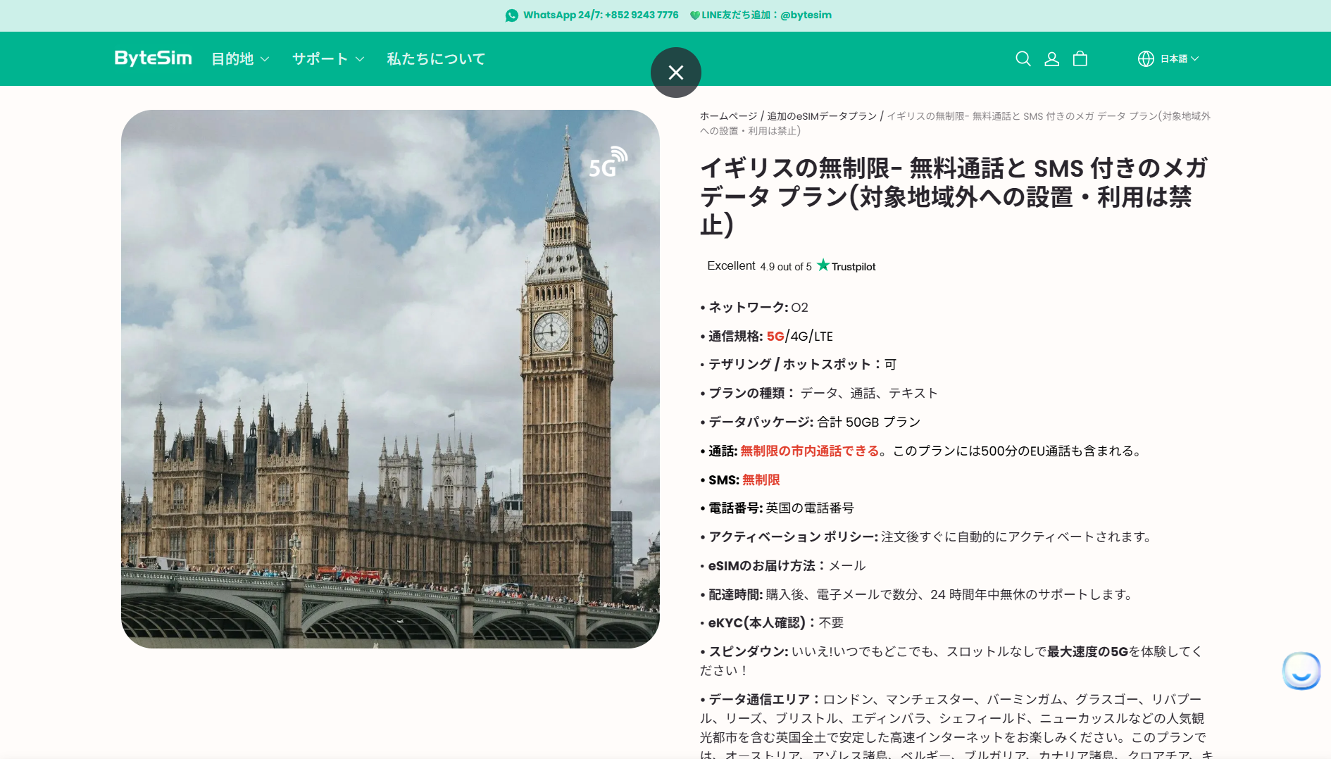
Task: Click the WhatsApp icon in top banner
Action: (512, 15)
